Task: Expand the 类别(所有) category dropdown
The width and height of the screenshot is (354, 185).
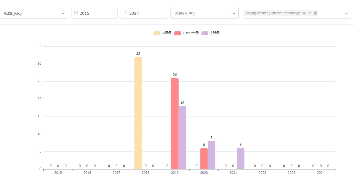Action: [x=204, y=13]
